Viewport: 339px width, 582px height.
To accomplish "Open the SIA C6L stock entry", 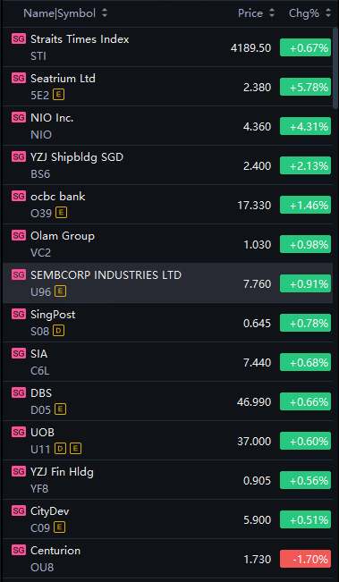I will coord(167,361).
